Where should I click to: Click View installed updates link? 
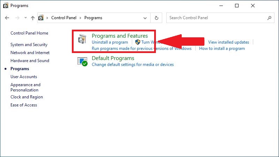pyautogui.click(x=228, y=42)
